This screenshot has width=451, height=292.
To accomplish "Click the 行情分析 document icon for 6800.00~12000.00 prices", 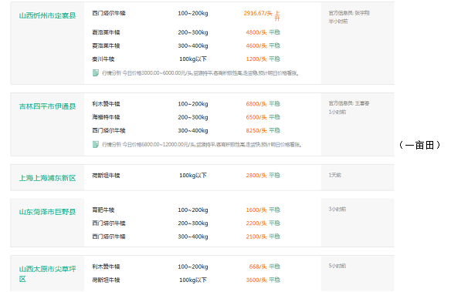I will click(x=96, y=144).
